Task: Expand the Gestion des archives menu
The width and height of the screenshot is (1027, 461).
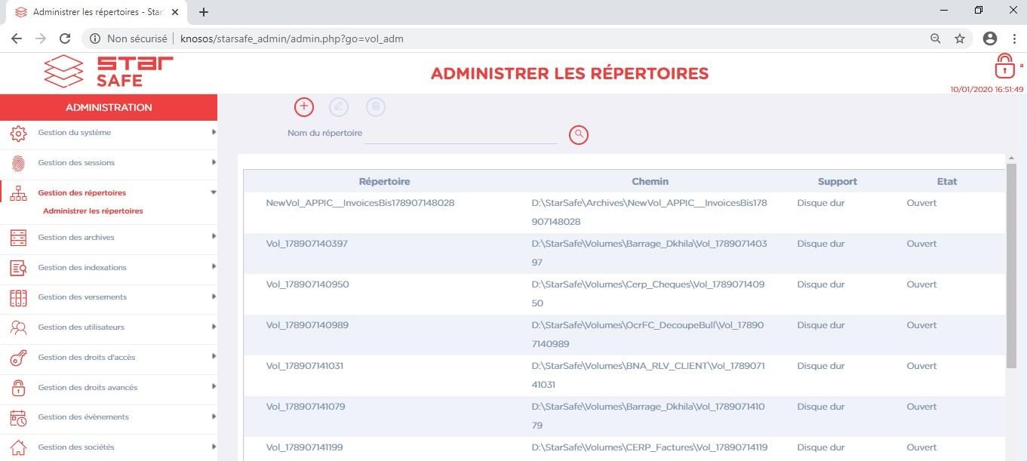Action: coord(214,237)
